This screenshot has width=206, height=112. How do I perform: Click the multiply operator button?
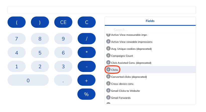tap(87, 52)
